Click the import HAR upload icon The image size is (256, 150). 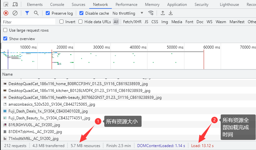[163, 13]
